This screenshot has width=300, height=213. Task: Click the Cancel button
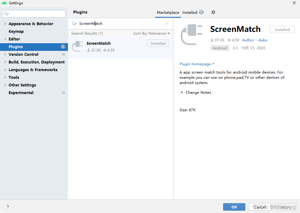260,207
